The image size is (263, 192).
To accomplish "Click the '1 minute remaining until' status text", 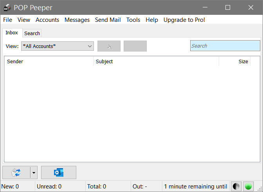I will (196, 186).
